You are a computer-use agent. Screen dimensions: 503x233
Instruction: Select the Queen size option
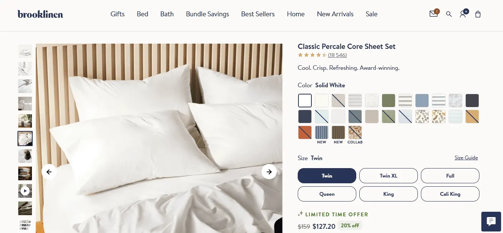(x=327, y=194)
